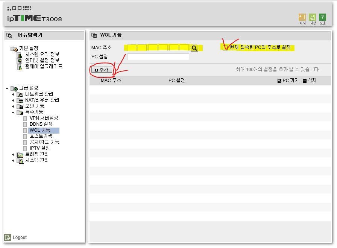Open the 도움 (help) icon
This screenshot has width=337, height=248.
tap(322, 17)
